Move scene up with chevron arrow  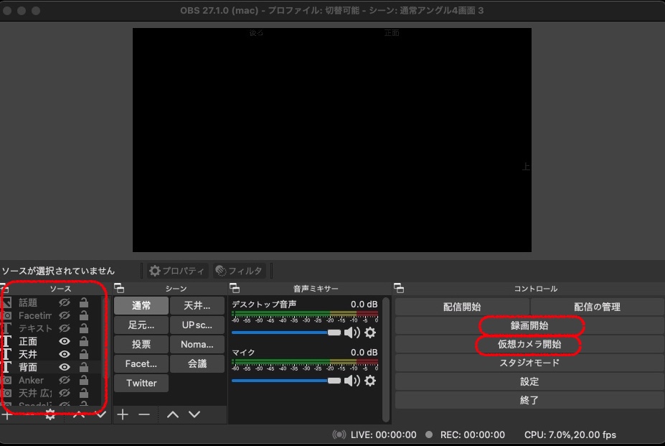173,414
